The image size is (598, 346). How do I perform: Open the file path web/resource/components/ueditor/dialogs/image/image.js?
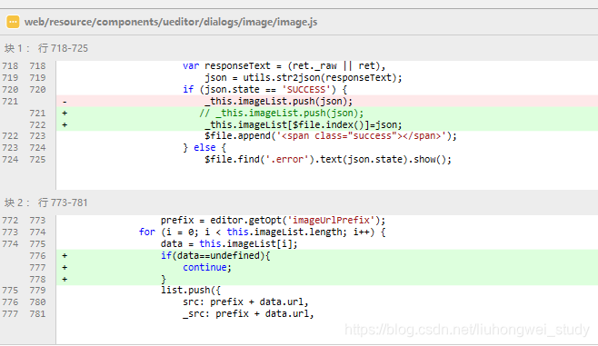[171, 22]
